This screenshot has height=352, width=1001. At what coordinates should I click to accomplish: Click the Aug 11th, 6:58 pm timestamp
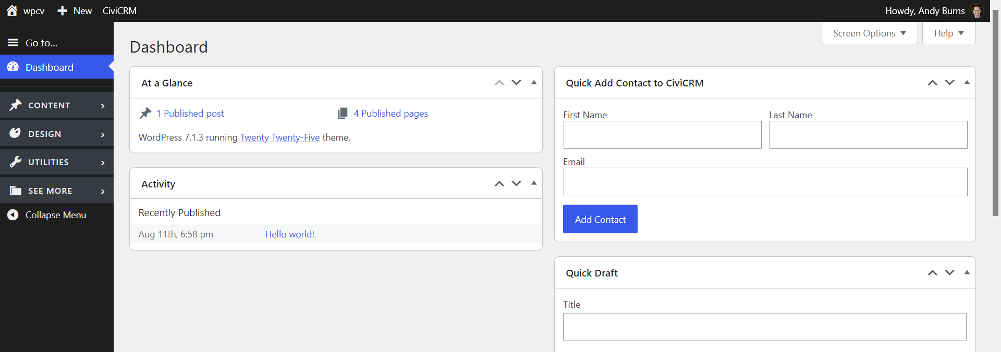coord(176,234)
